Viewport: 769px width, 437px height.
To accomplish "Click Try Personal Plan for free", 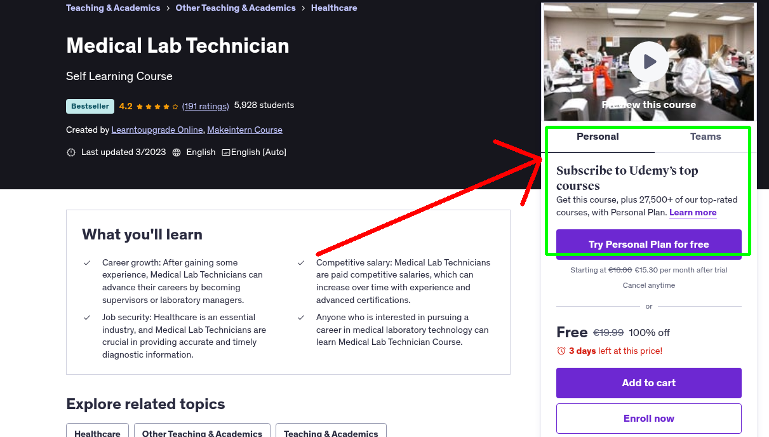I will [x=649, y=245].
